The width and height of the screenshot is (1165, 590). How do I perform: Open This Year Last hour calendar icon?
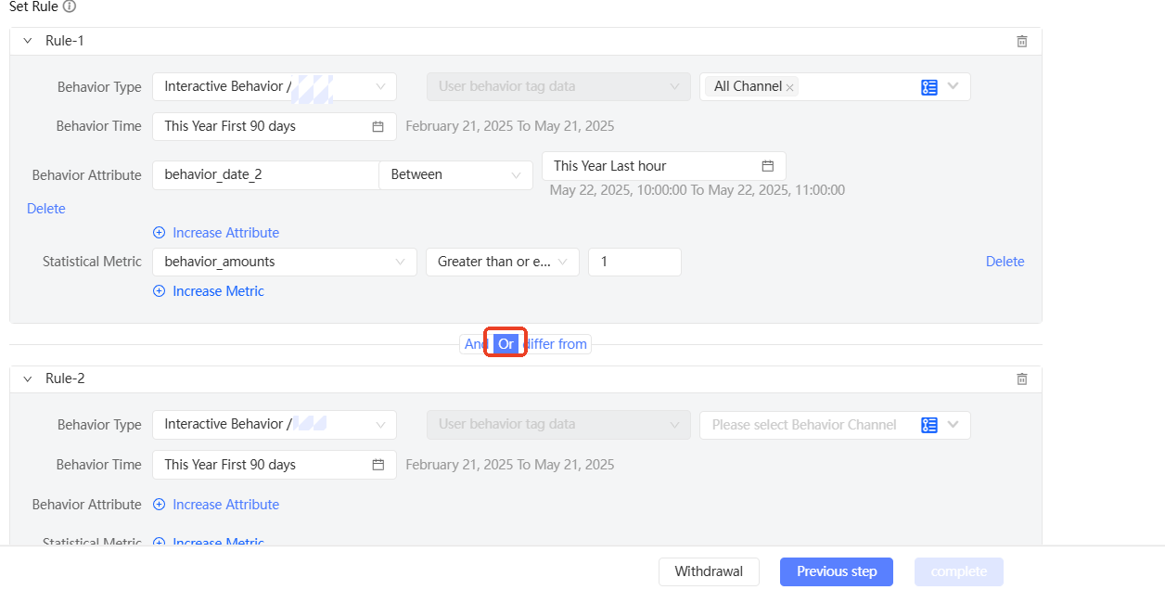coord(767,166)
